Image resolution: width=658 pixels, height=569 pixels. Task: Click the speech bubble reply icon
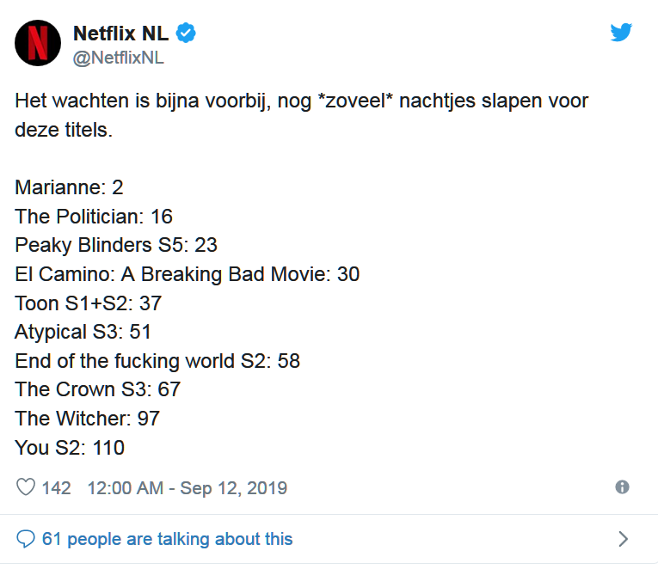coord(26,539)
